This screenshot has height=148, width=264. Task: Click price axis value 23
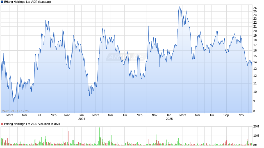point(255,19)
